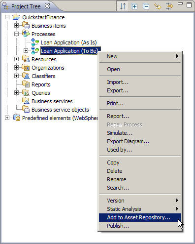Click the Loan Application (As Is) process icon
The image size is (195, 244).
[x=35, y=42]
